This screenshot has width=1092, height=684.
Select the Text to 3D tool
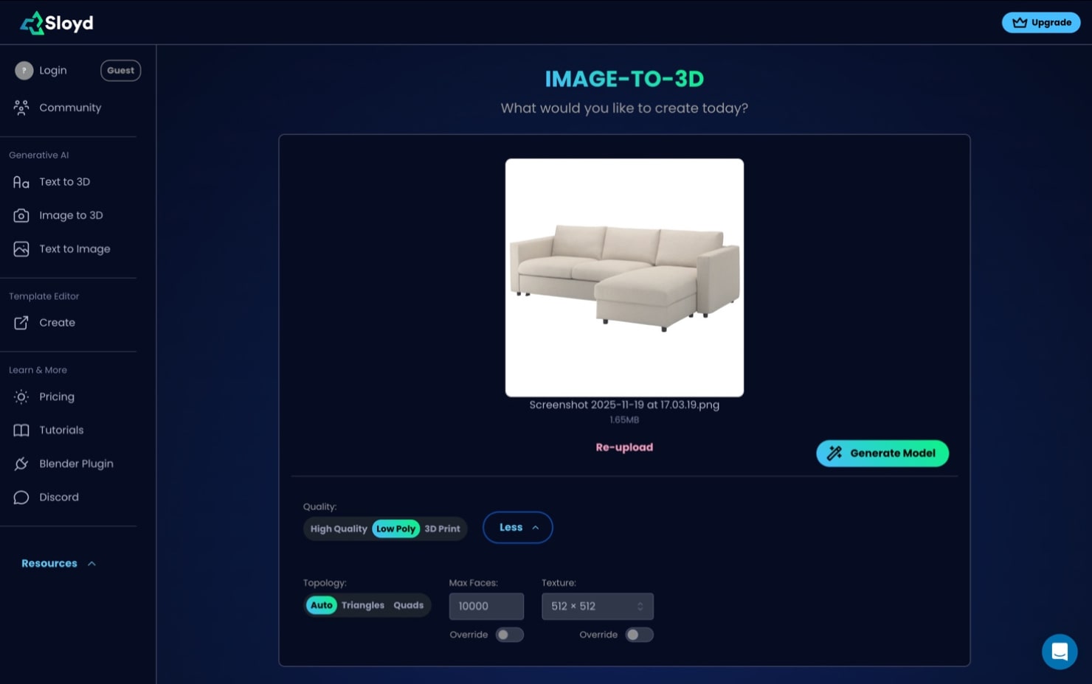65,181
